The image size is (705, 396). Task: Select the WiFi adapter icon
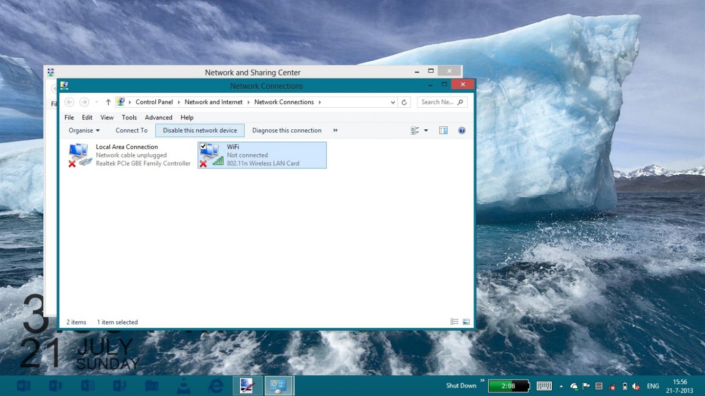point(211,155)
